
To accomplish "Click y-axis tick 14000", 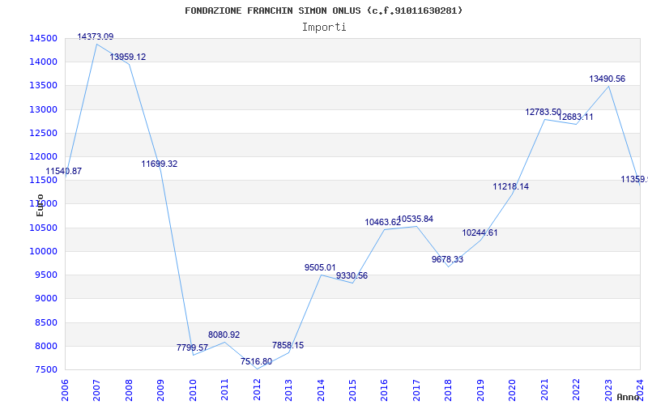I will (43, 62).
